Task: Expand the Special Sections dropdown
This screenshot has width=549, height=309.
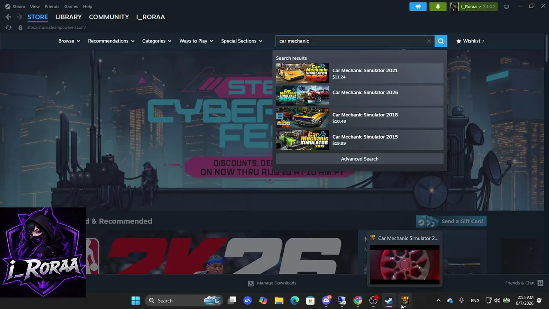Action: tap(241, 41)
